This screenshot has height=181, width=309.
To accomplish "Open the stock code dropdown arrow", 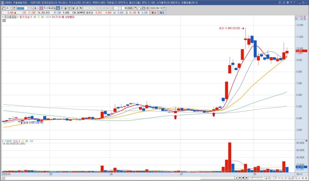I will point(28,8).
